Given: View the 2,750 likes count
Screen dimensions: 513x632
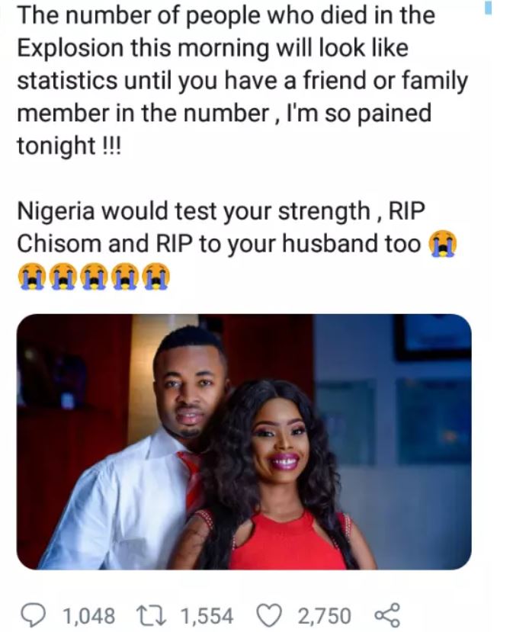Looking at the screenshot, I should tap(325, 616).
